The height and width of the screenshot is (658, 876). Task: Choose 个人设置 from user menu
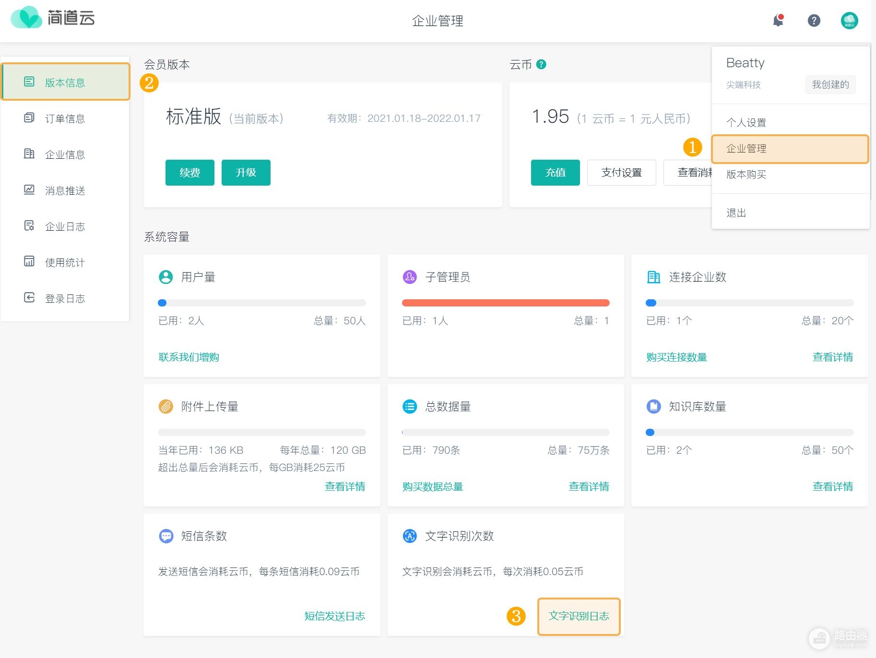click(x=791, y=122)
